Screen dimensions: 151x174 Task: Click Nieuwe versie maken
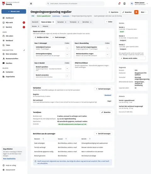click(x=132, y=58)
